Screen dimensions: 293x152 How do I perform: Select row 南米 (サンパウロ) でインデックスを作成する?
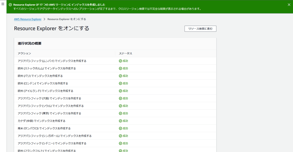115,128
